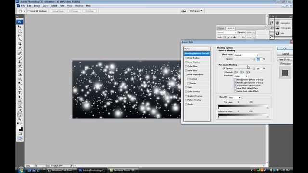Image resolution: width=308 pixels, height=173 pixels.
Task: Select the Move tool
Action: point(20,27)
